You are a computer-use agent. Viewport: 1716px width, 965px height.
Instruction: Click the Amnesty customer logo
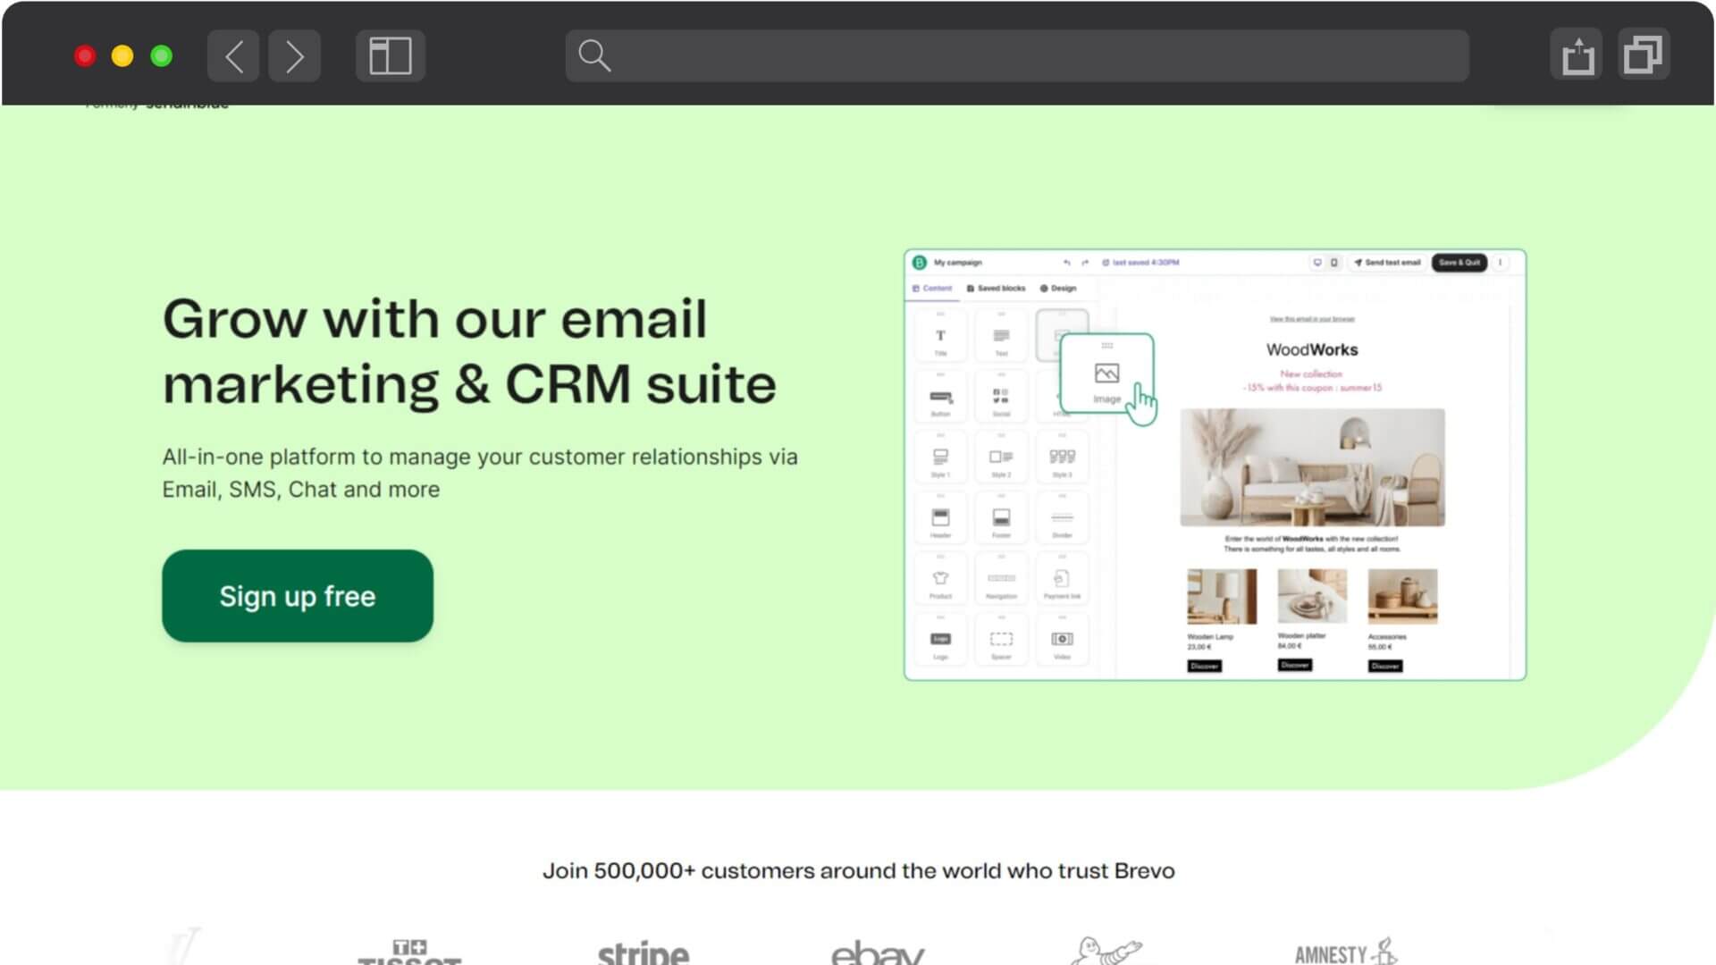pos(1346,952)
